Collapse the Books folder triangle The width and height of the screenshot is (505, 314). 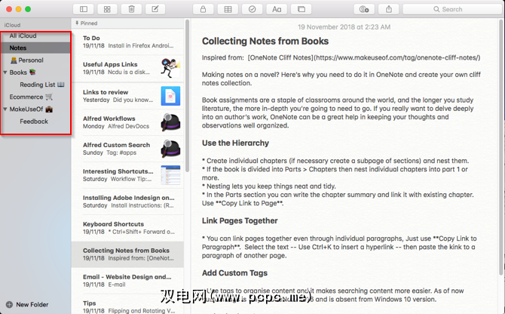[5, 72]
